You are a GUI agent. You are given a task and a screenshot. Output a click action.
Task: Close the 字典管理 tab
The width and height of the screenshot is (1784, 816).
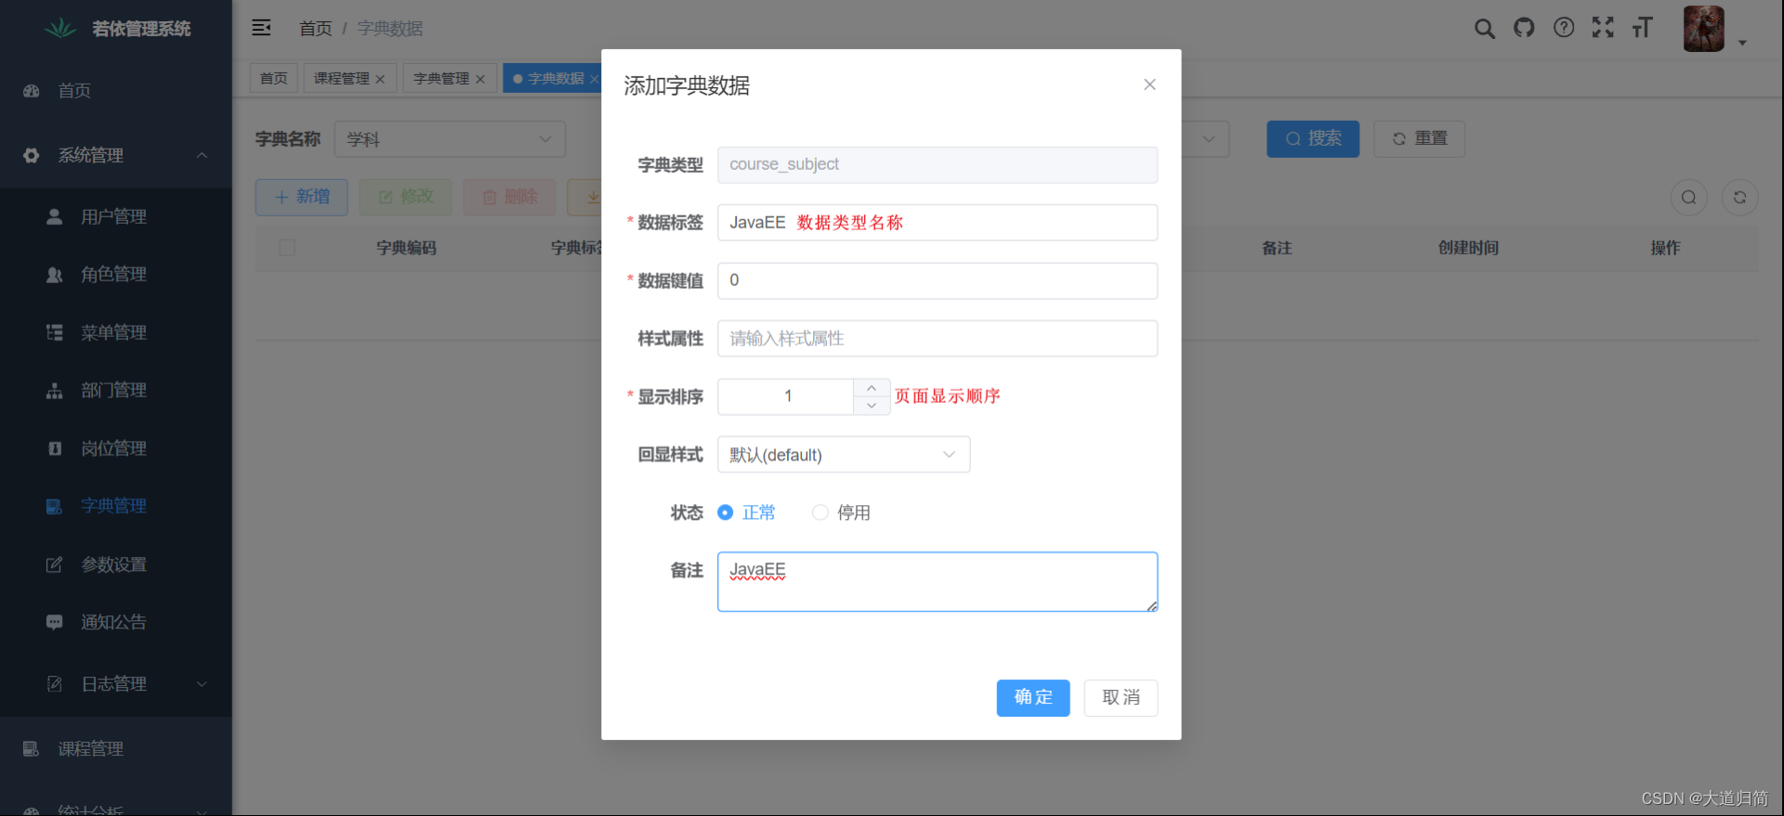click(480, 79)
